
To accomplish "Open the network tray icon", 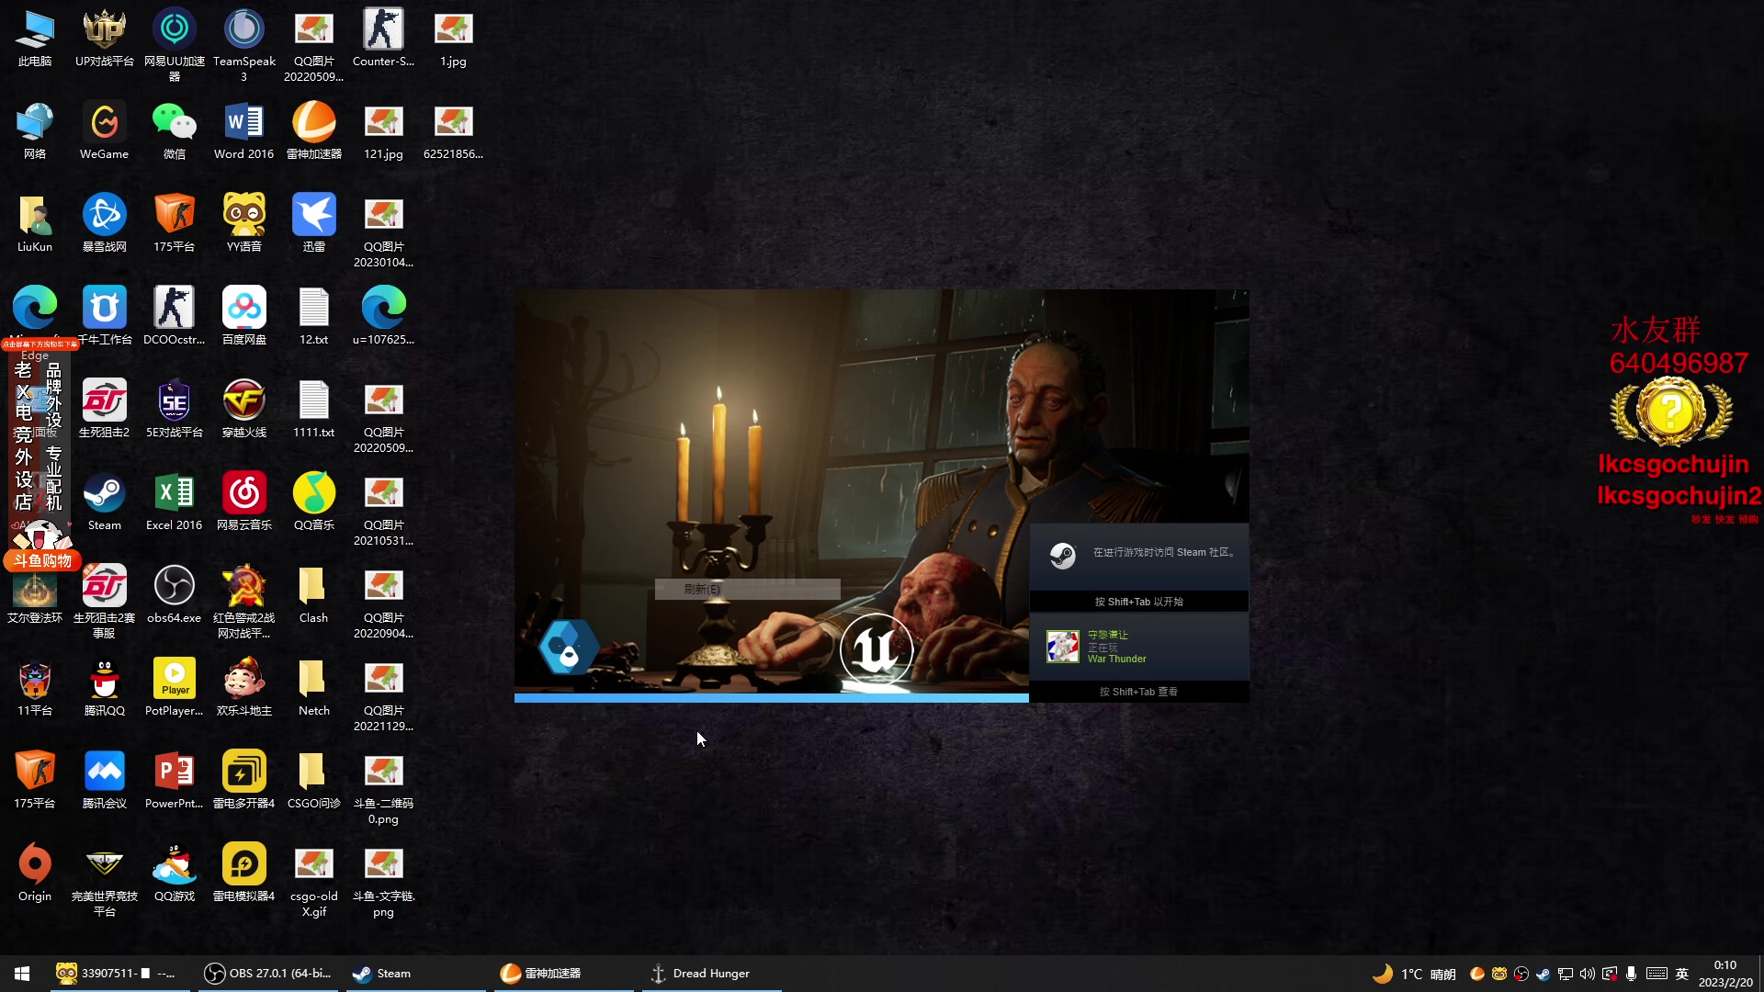I will click(x=1565, y=974).
